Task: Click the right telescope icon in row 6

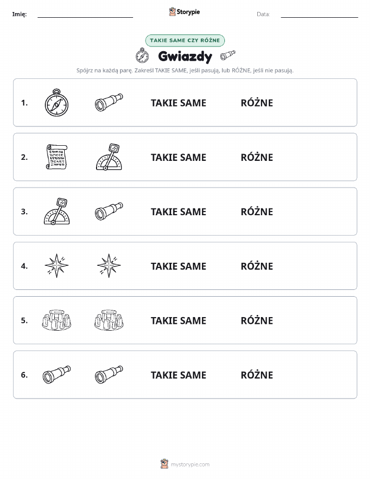Action: (109, 375)
